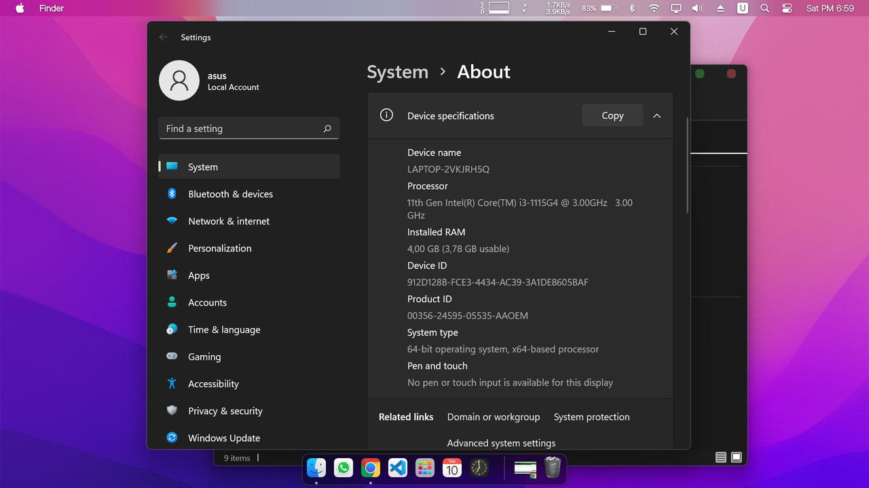
Task: Open Accessibility settings
Action: coord(249,384)
